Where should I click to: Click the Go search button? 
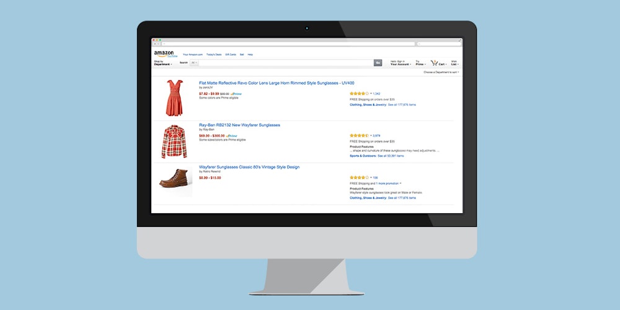click(378, 63)
